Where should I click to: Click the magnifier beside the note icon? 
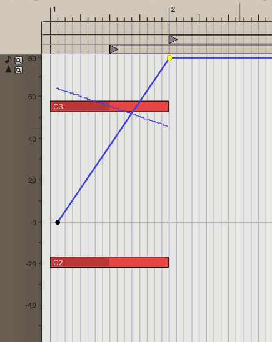click(x=19, y=60)
